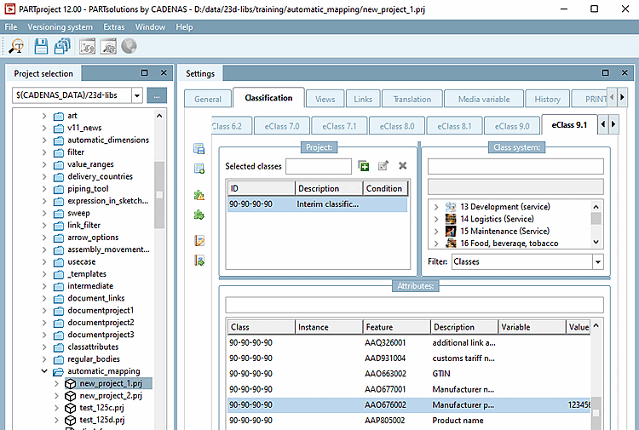Open the Versioning system menu
Image resolution: width=639 pixels, height=430 pixels.
59,27
